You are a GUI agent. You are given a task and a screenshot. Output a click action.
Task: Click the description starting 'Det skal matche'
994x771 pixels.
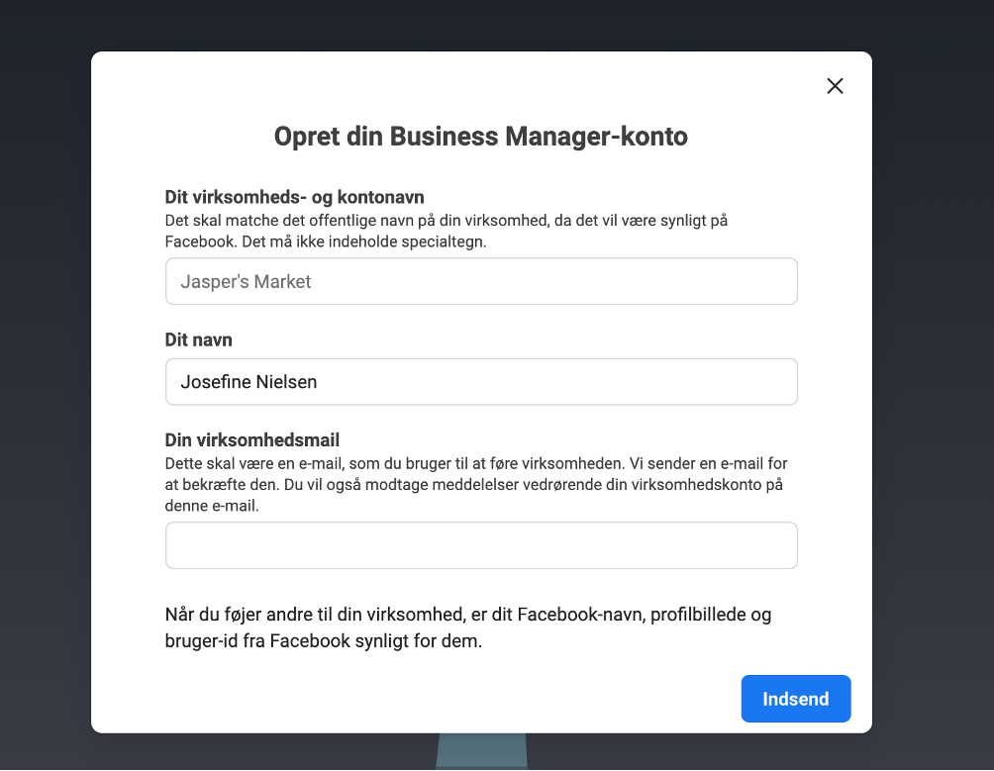[447, 232]
